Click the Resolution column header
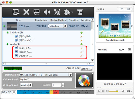Screen dimensions: 135x99 (x=41, y=20)
